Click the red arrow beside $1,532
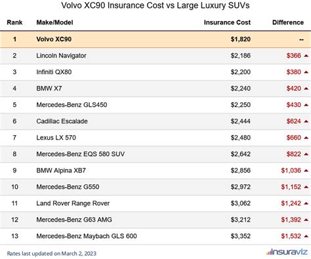 coord(306,236)
